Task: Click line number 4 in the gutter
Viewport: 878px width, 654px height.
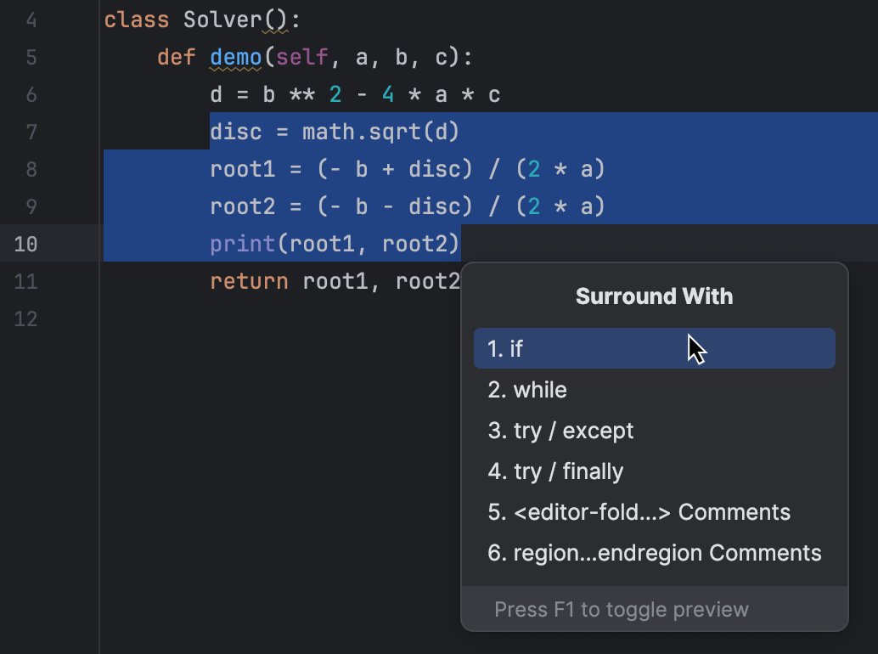Action: coord(32,20)
